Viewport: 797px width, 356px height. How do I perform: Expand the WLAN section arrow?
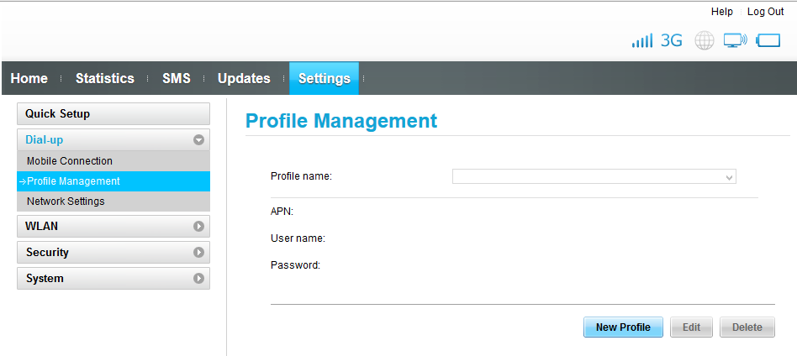tap(198, 226)
